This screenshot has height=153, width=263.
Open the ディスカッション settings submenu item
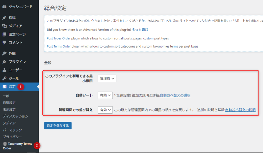point(15,116)
